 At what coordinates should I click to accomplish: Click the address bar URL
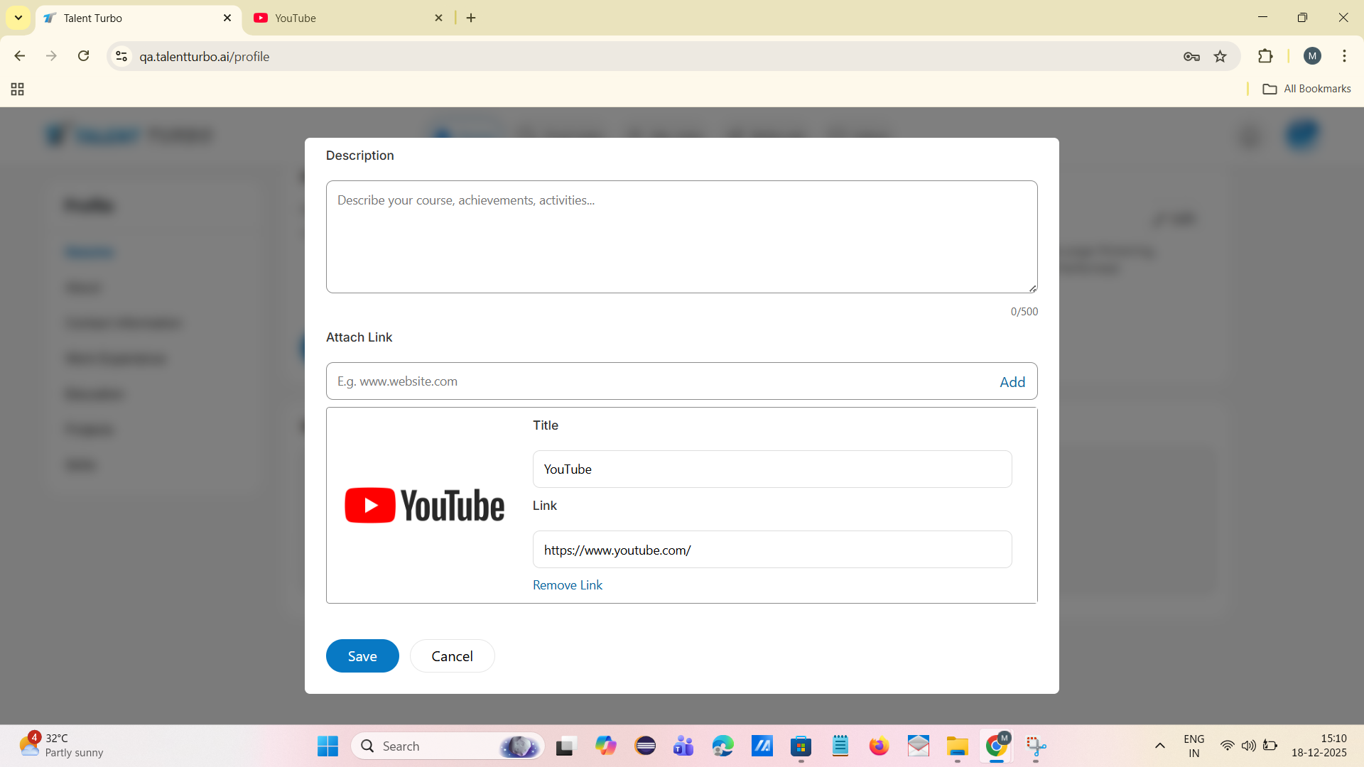[x=205, y=57]
